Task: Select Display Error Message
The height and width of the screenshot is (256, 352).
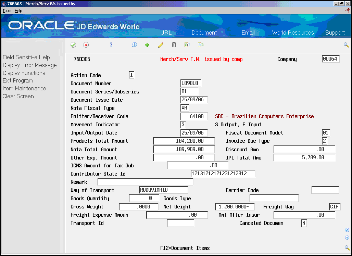Action: click(x=30, y=65)
